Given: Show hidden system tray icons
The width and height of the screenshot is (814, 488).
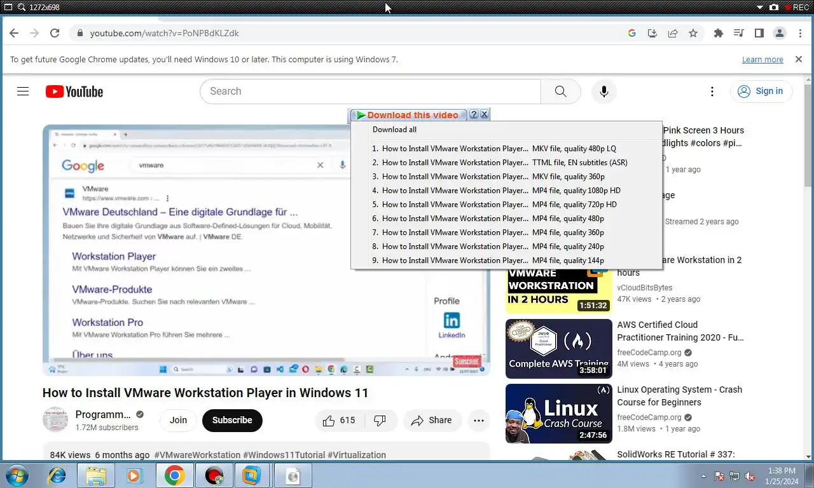Looking at the screenshot, I should tap(703, 475).
